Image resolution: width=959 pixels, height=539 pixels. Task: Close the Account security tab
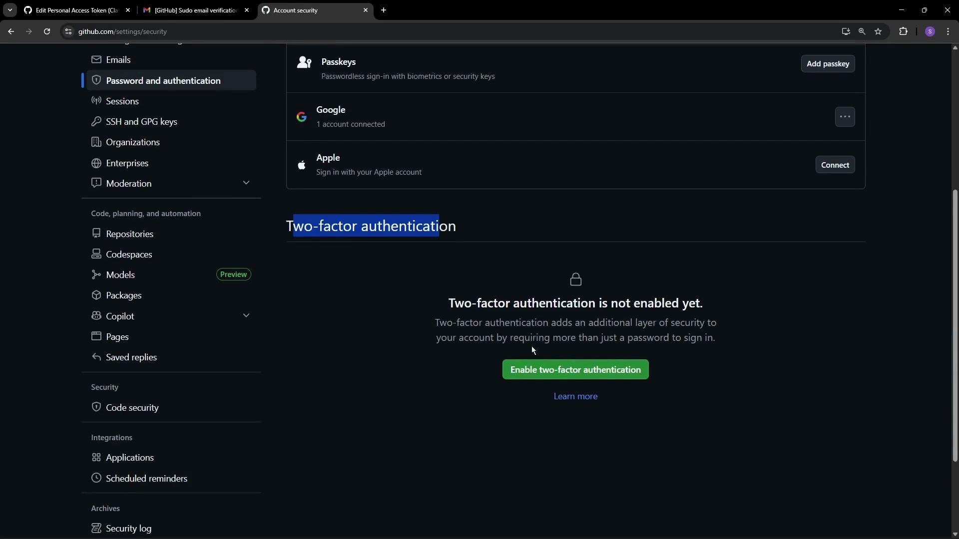[366, 10]
